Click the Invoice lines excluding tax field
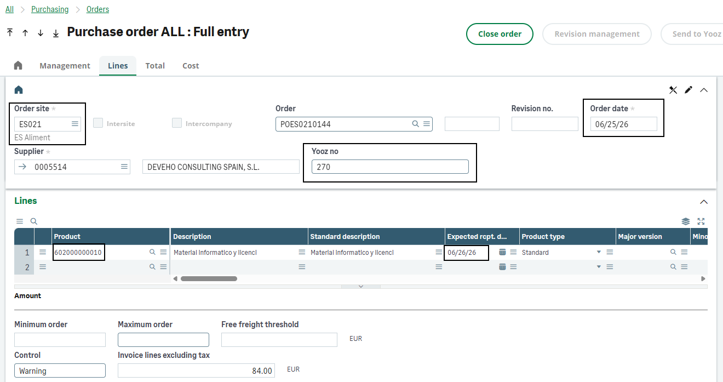 tap(196, 370)
